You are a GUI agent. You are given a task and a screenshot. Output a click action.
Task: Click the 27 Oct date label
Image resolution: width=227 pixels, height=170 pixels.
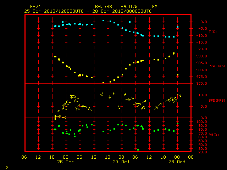coord(121,161)
